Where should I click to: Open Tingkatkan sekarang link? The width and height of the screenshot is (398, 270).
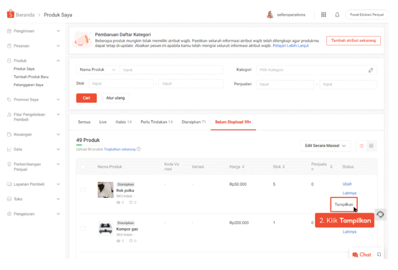(x=120, y=149)
